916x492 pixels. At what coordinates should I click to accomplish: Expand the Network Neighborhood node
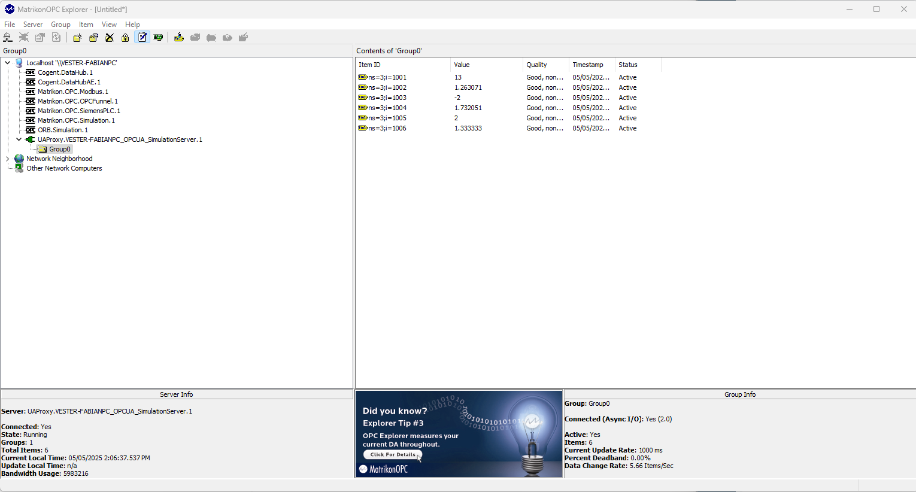(x=7, y=159)
